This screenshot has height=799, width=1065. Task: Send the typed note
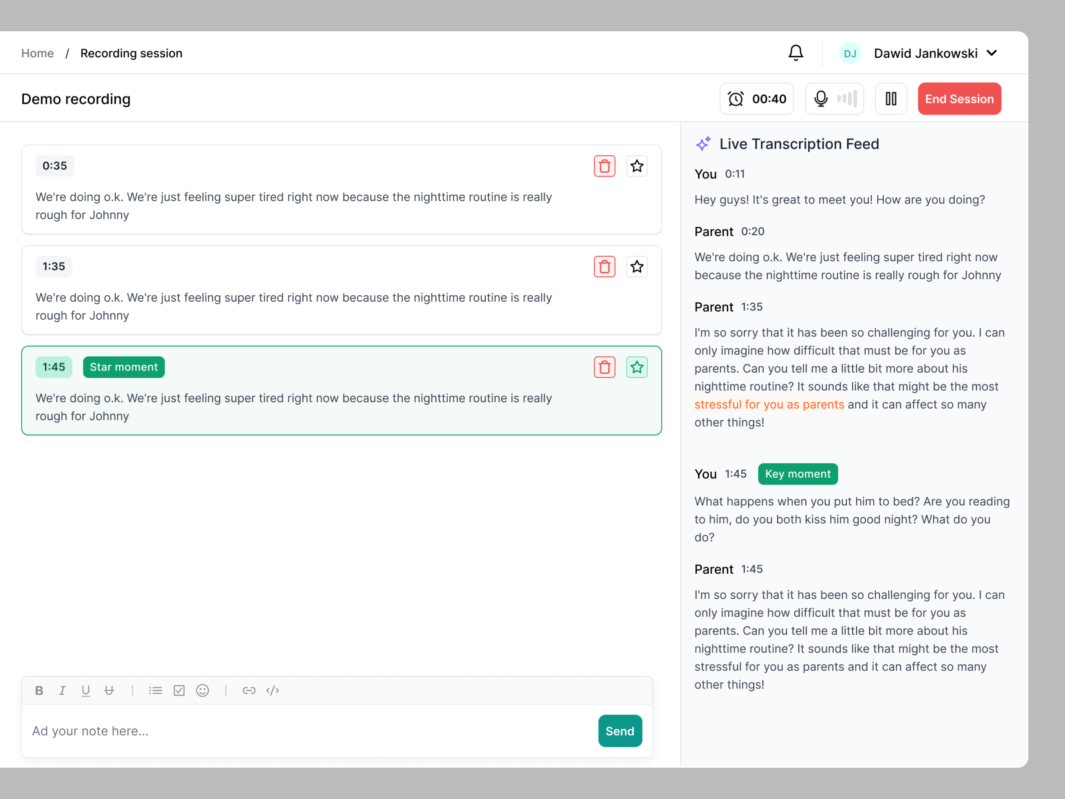click(x=620, y=731)
